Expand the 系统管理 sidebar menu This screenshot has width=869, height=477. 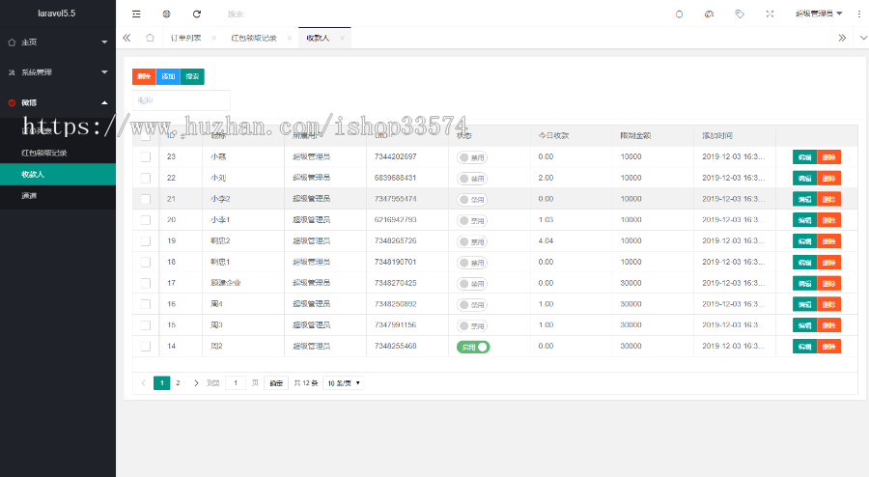58,72
